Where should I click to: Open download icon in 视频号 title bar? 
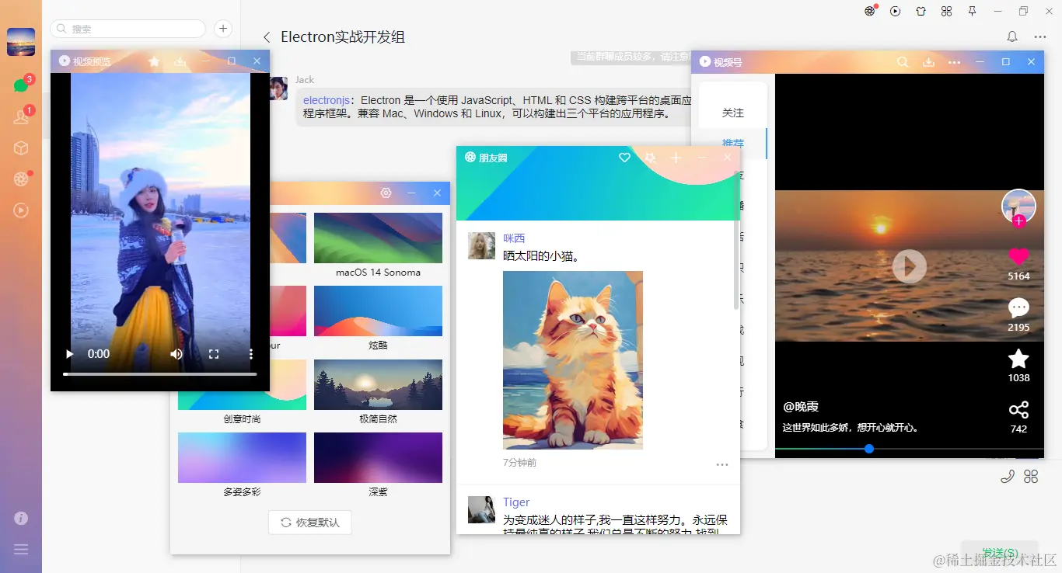pyautogui.click(x=928, y=62)
